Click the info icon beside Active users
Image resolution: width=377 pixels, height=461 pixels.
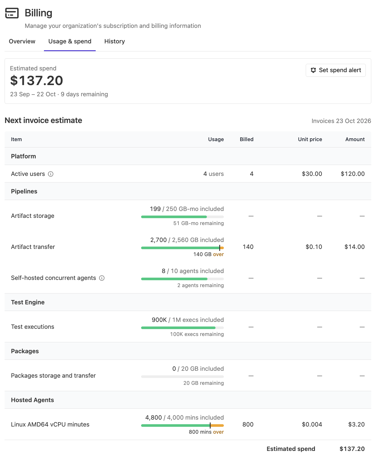click(51, 174)
